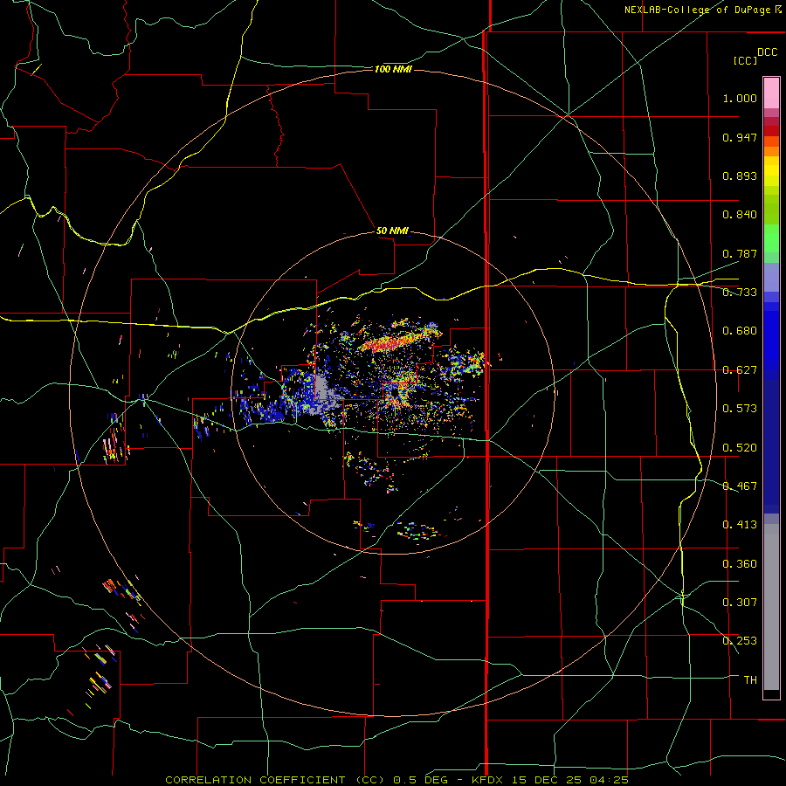Click the 0.627 color scale value

(740, 370)
